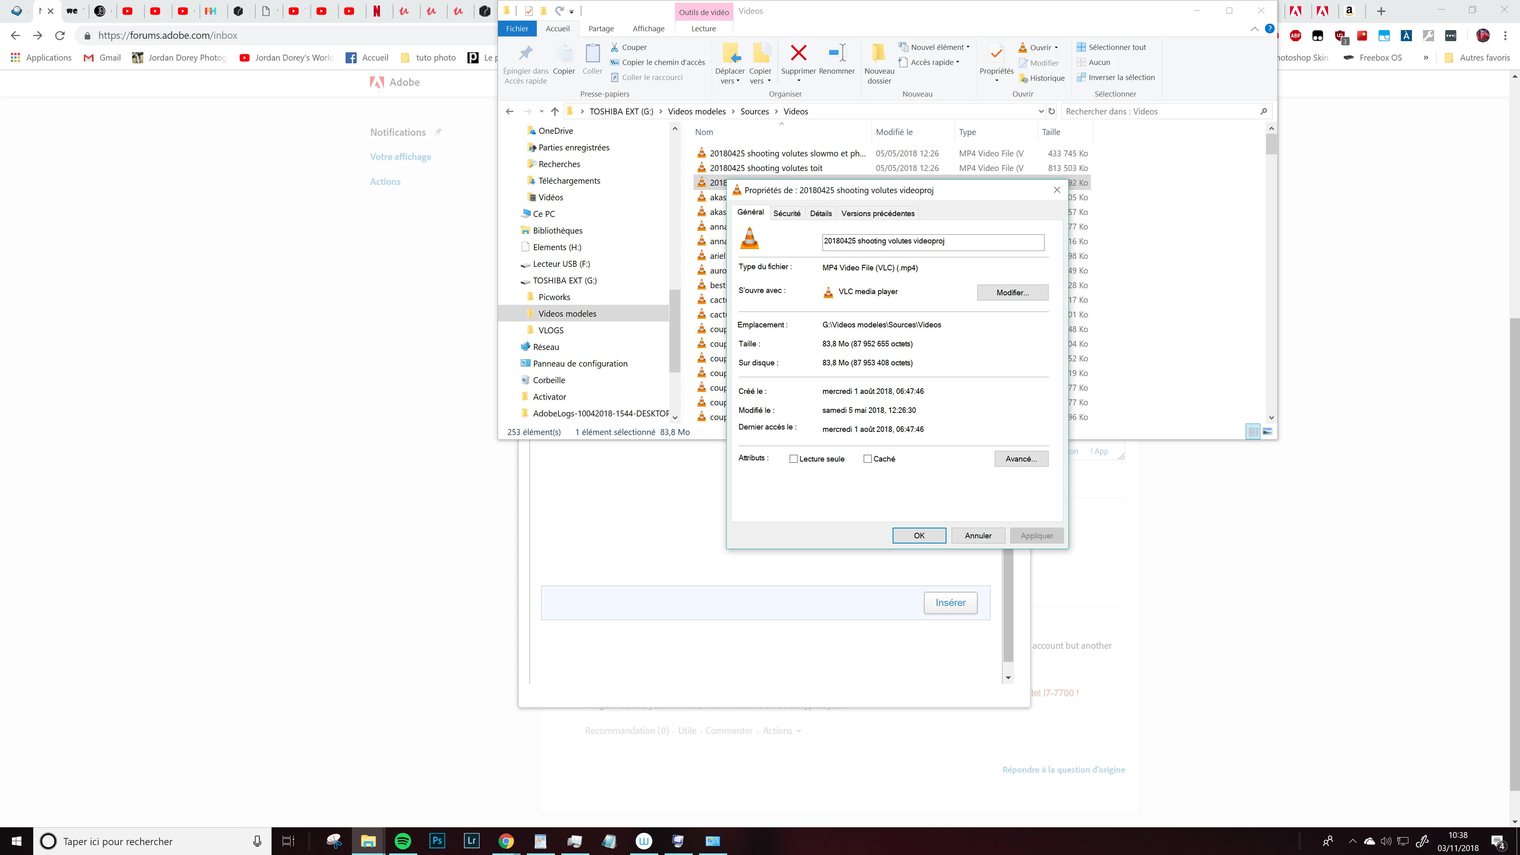Image resolution: width=1520 pixels, height=855 pixels.
Task: Open the Affichage ribbon tab
Action: point(648,28)
